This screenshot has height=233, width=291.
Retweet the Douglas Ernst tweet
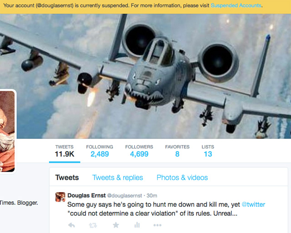coord(93,225)
